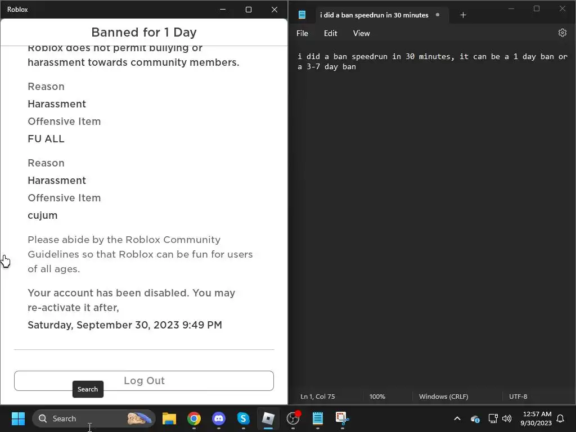
Task: Click the Log Out button in Roblox
Action: click(x=143, y=381)
